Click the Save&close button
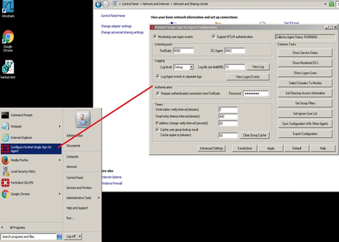Viewport: 339px width, 242px height. (x=245, y=149)
